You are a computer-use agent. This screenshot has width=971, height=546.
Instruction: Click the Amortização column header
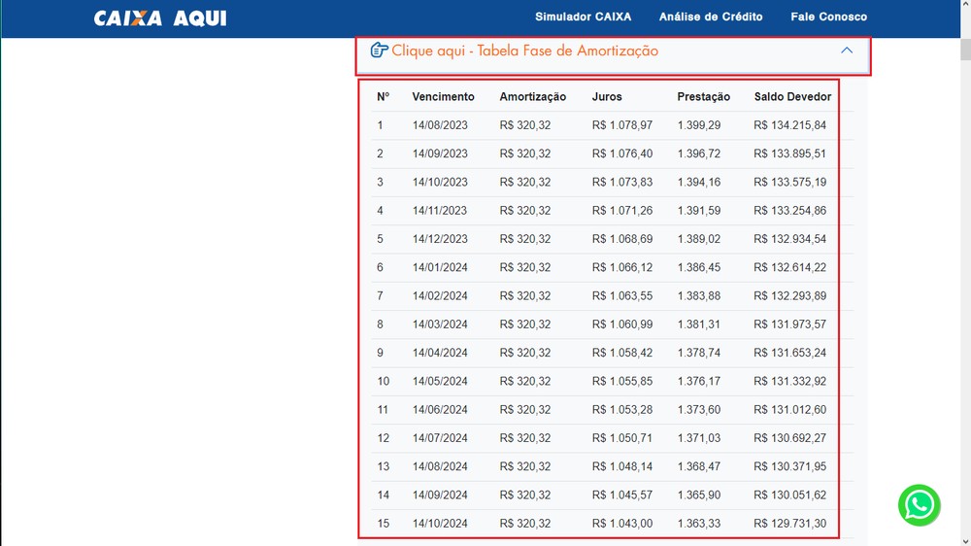click(532, 97)
